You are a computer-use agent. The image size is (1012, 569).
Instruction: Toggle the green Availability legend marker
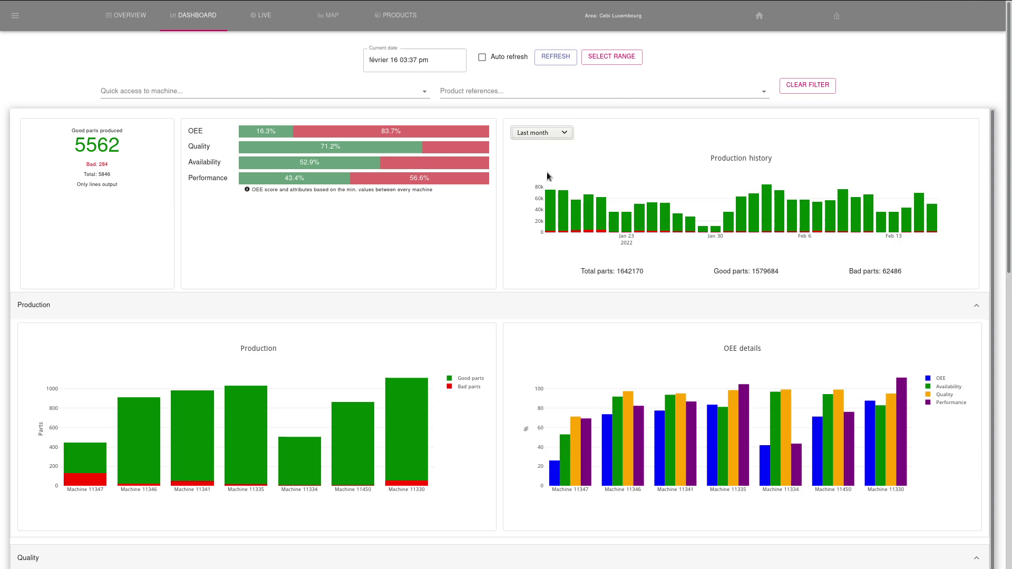tap(928, 387)
